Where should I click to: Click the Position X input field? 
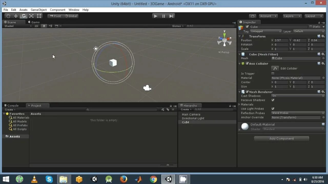pyautogui.click(x=281, y=40)
